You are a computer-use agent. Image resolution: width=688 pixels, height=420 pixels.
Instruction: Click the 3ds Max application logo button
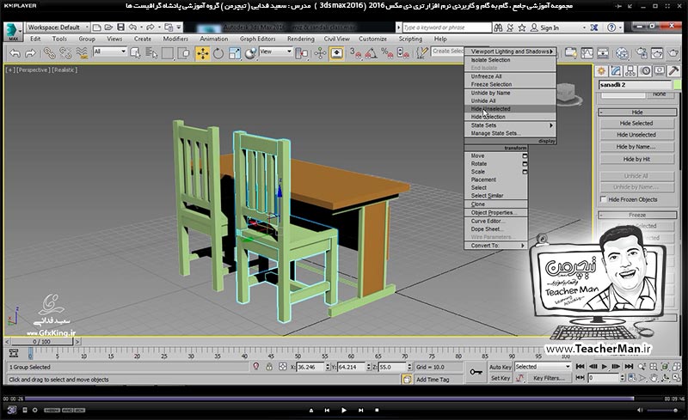point(13,32)
